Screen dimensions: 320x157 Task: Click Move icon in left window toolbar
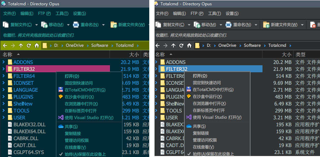[x=44, y=25]
